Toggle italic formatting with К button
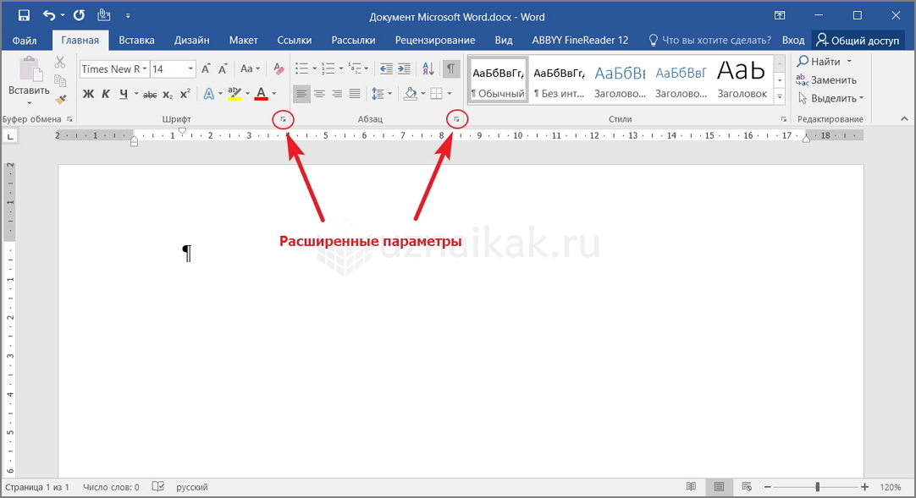Image resolution: width=916 pixels, height=498 pixels. point(106,94)
